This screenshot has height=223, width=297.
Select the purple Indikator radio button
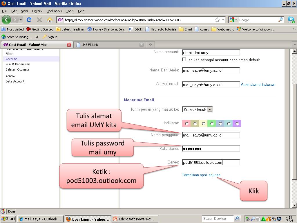pyautogui.click(x=237, y=124)
